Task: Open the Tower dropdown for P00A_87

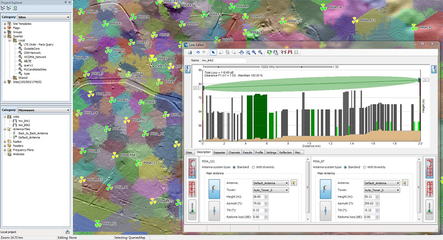Action: tap(382, 190)
